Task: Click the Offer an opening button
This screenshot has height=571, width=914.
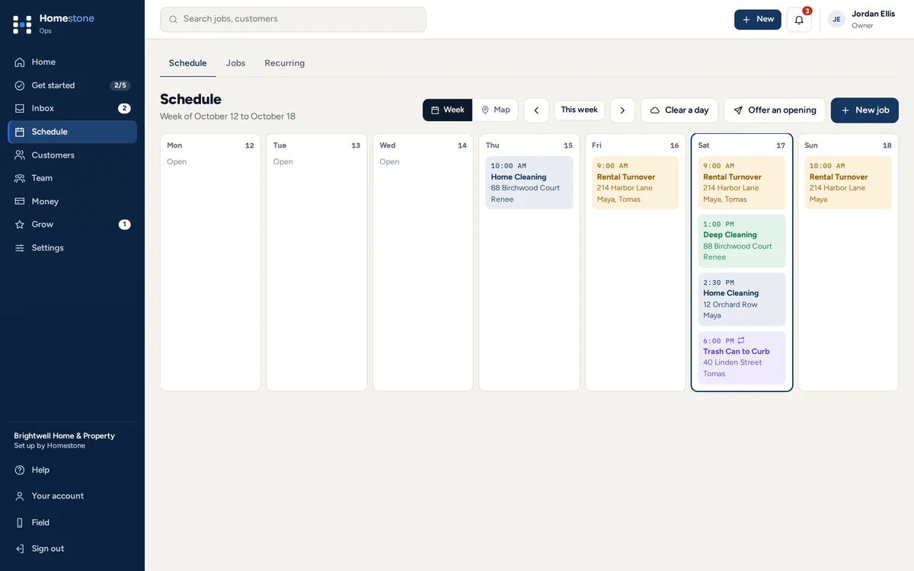Action: [775, 110]
